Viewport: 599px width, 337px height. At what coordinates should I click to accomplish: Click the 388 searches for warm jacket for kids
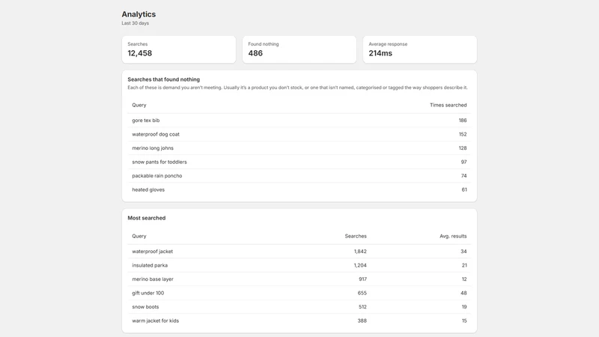point(362,321)
